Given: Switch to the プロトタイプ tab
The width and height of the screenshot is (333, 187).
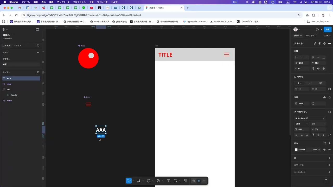Looking at the screenshot, I should 311,36.
